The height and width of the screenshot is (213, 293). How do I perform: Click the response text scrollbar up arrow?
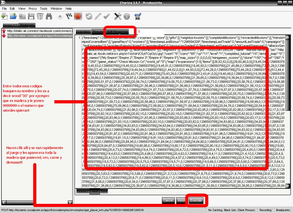288,37
